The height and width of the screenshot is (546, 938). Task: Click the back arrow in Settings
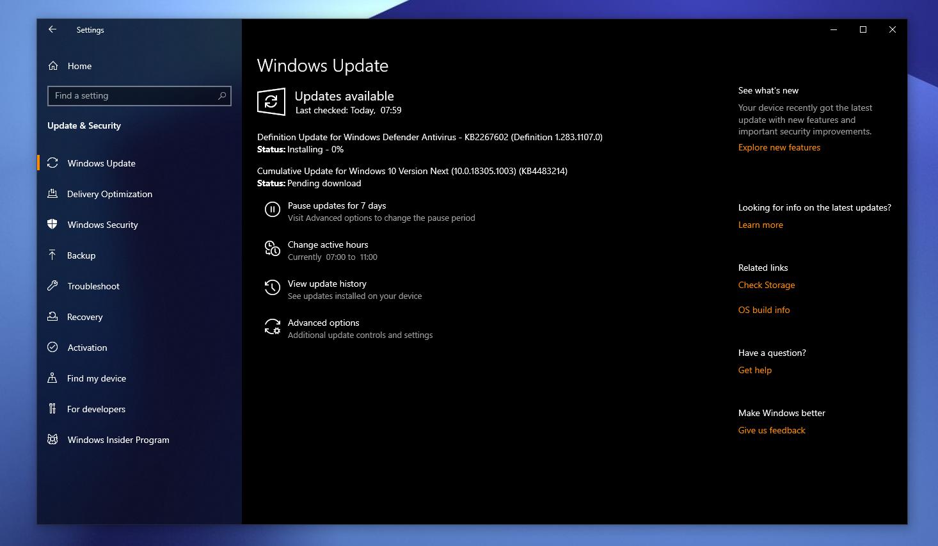point(52,29)
